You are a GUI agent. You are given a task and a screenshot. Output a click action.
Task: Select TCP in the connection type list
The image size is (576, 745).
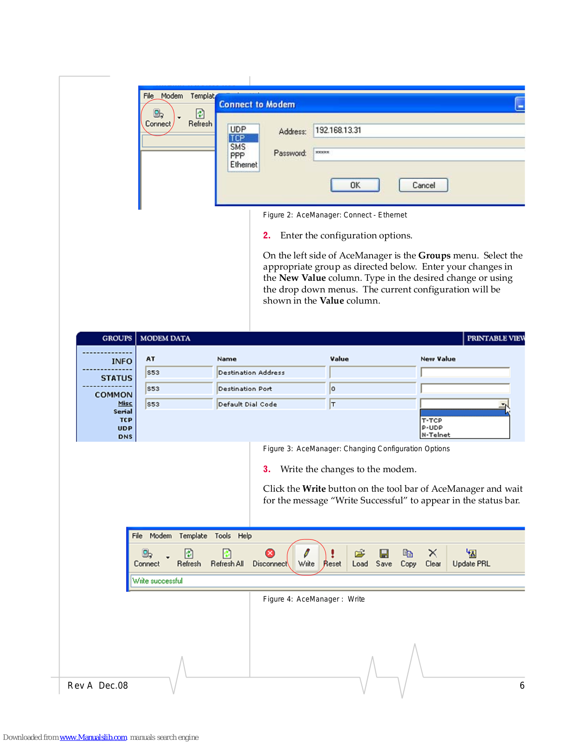(243, 138)
